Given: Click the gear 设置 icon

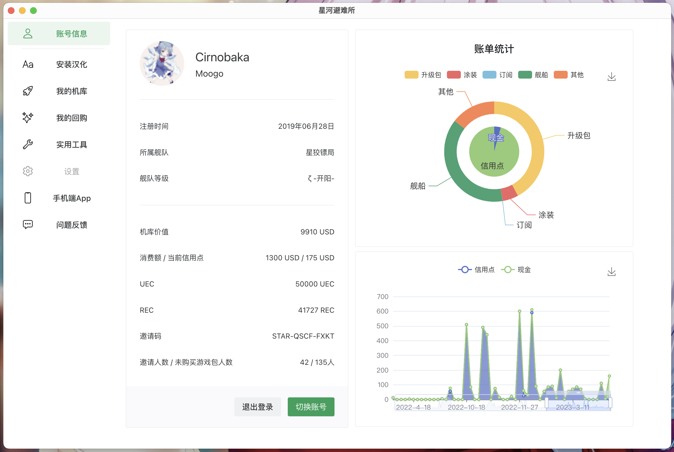Looking at the screenshot, I should pos(28,171).
